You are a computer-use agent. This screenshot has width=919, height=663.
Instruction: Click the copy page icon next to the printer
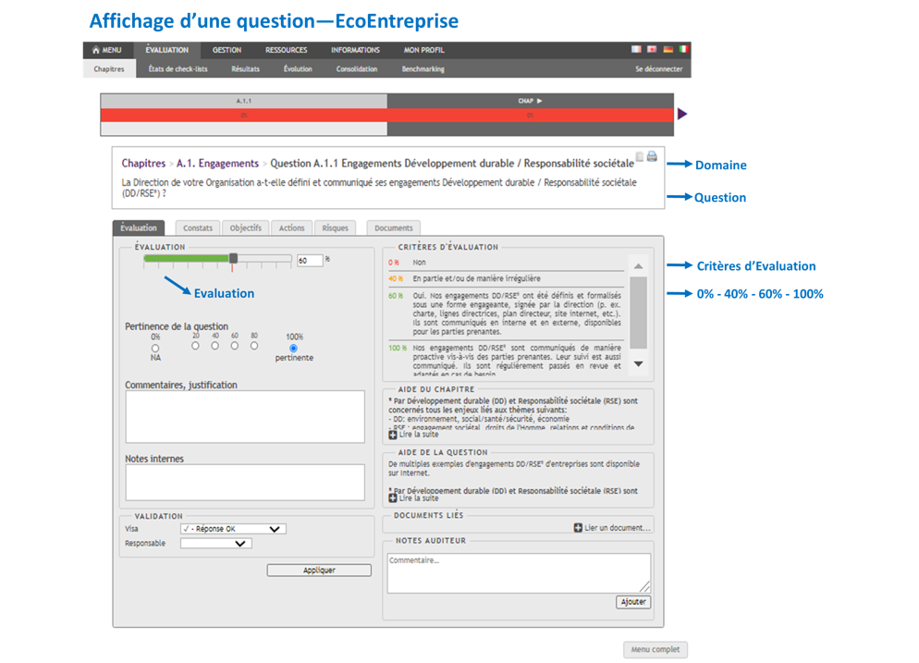click(x=640, y=157)
